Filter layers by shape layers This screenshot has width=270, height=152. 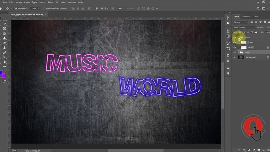(x=265, y=22)
